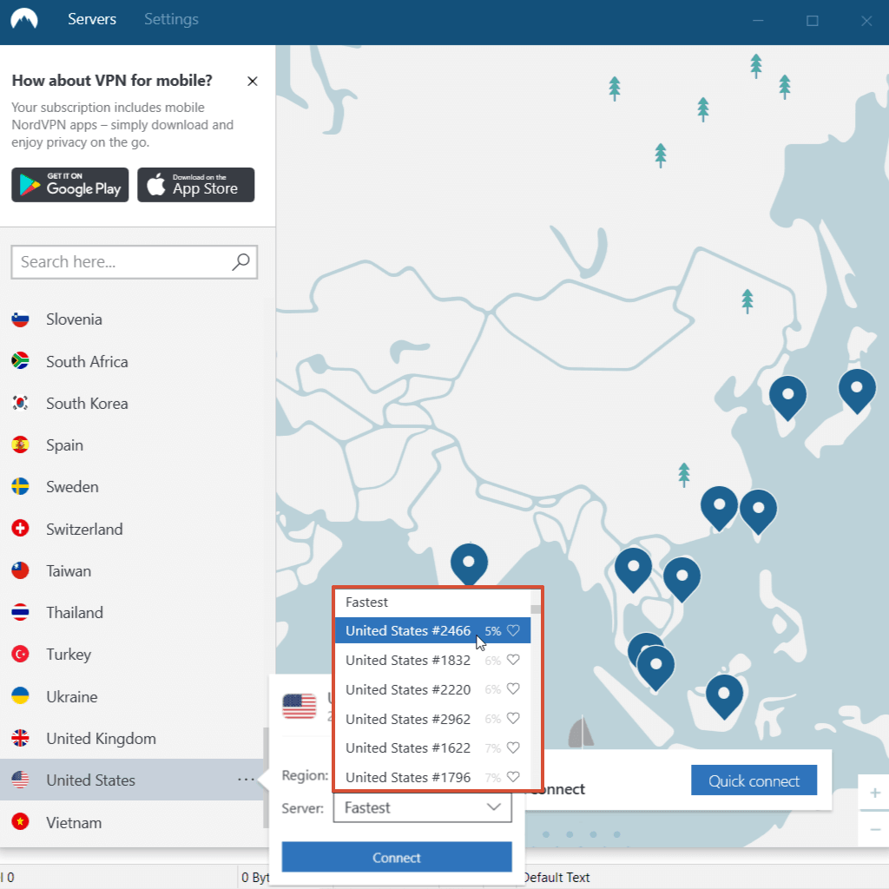Image resolution: width=889 pixels, height=889 pixels.
Task: Close the NordVPN window
Action: click(x=866, y=21)
